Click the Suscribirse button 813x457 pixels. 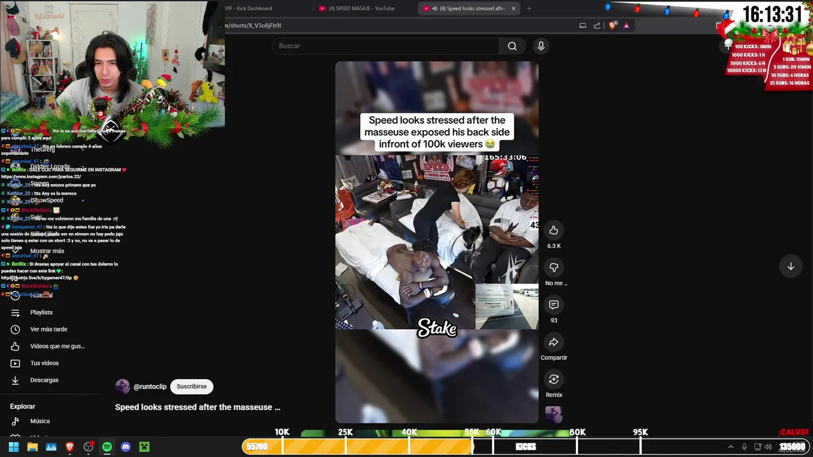point(192,387)
